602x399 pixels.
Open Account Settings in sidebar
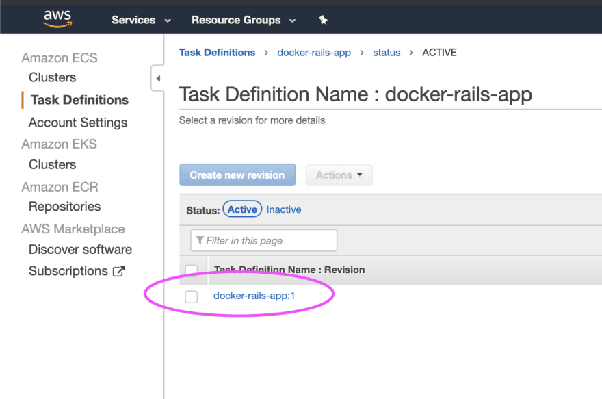[78, 123]
